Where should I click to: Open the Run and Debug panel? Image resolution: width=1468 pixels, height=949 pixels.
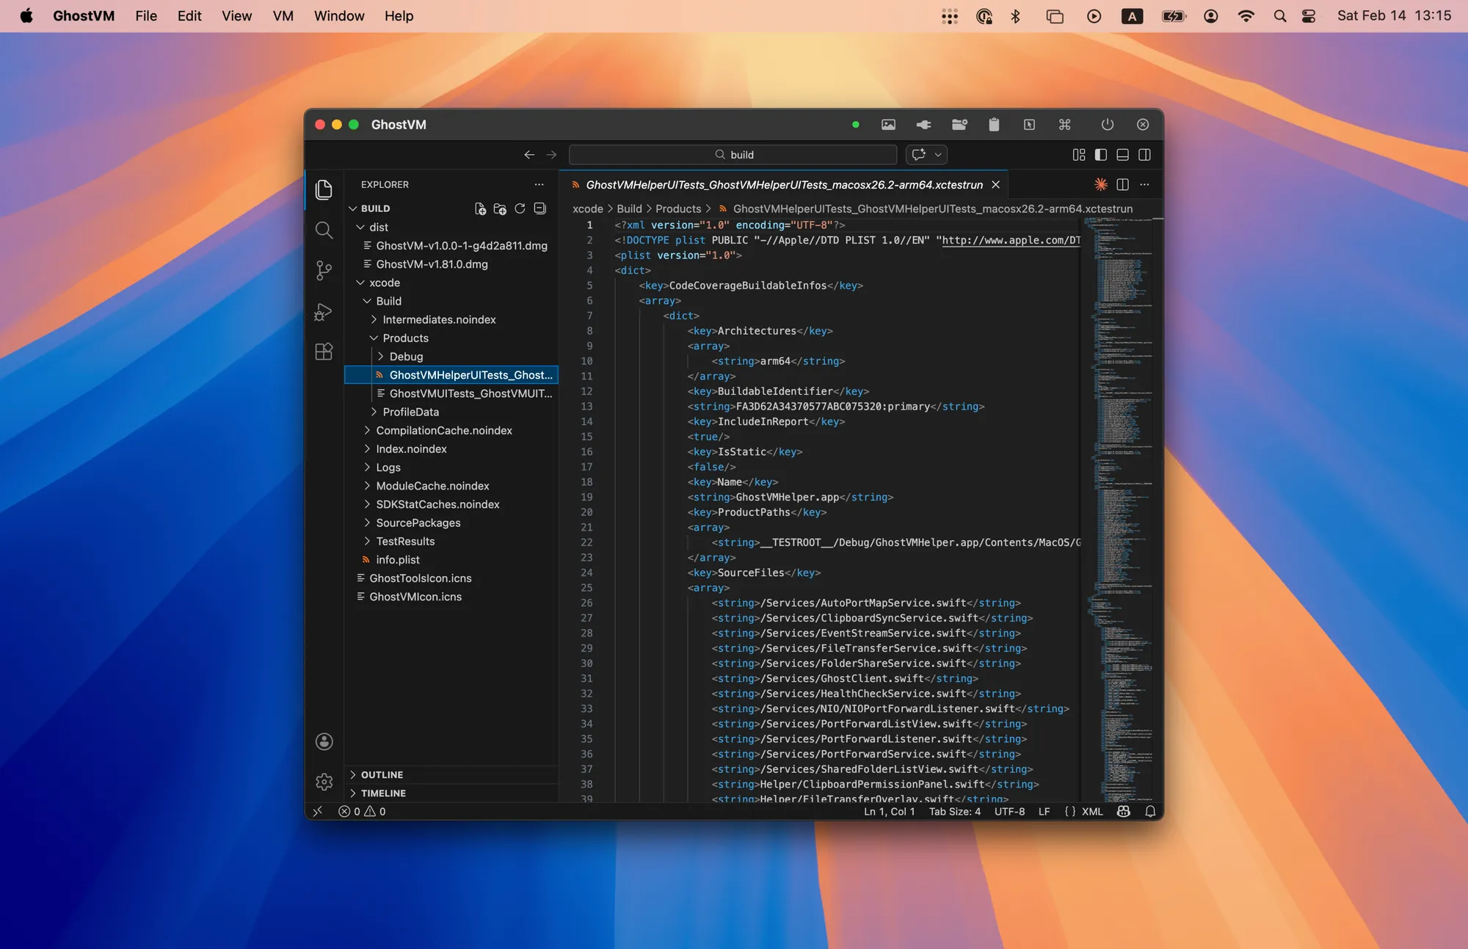(x=324, y=311)
